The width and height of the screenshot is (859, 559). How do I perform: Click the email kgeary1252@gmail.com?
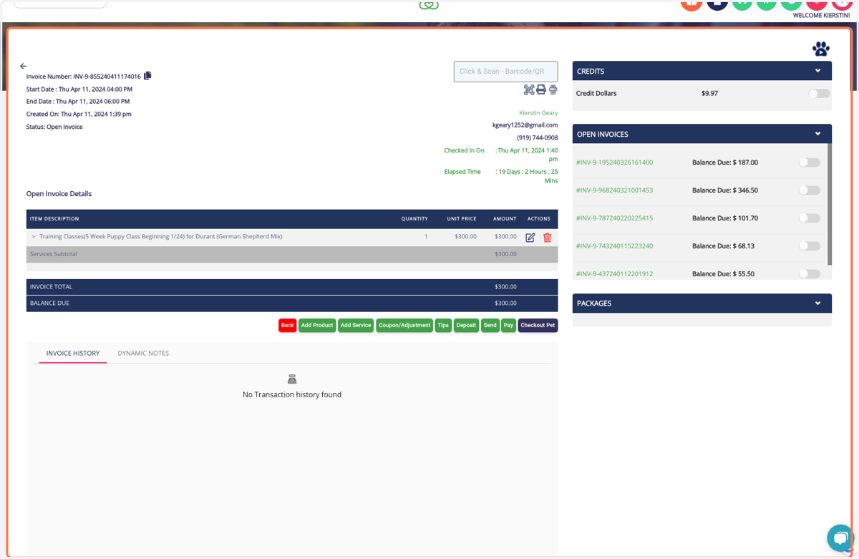click(x=525, y=125)
